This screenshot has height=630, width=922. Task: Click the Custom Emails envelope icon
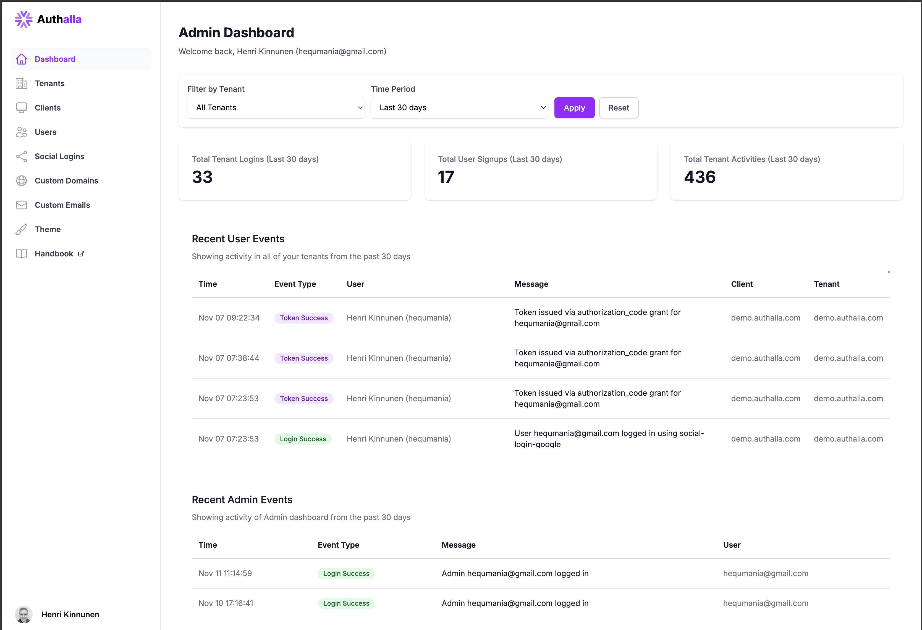click(22, 205)
